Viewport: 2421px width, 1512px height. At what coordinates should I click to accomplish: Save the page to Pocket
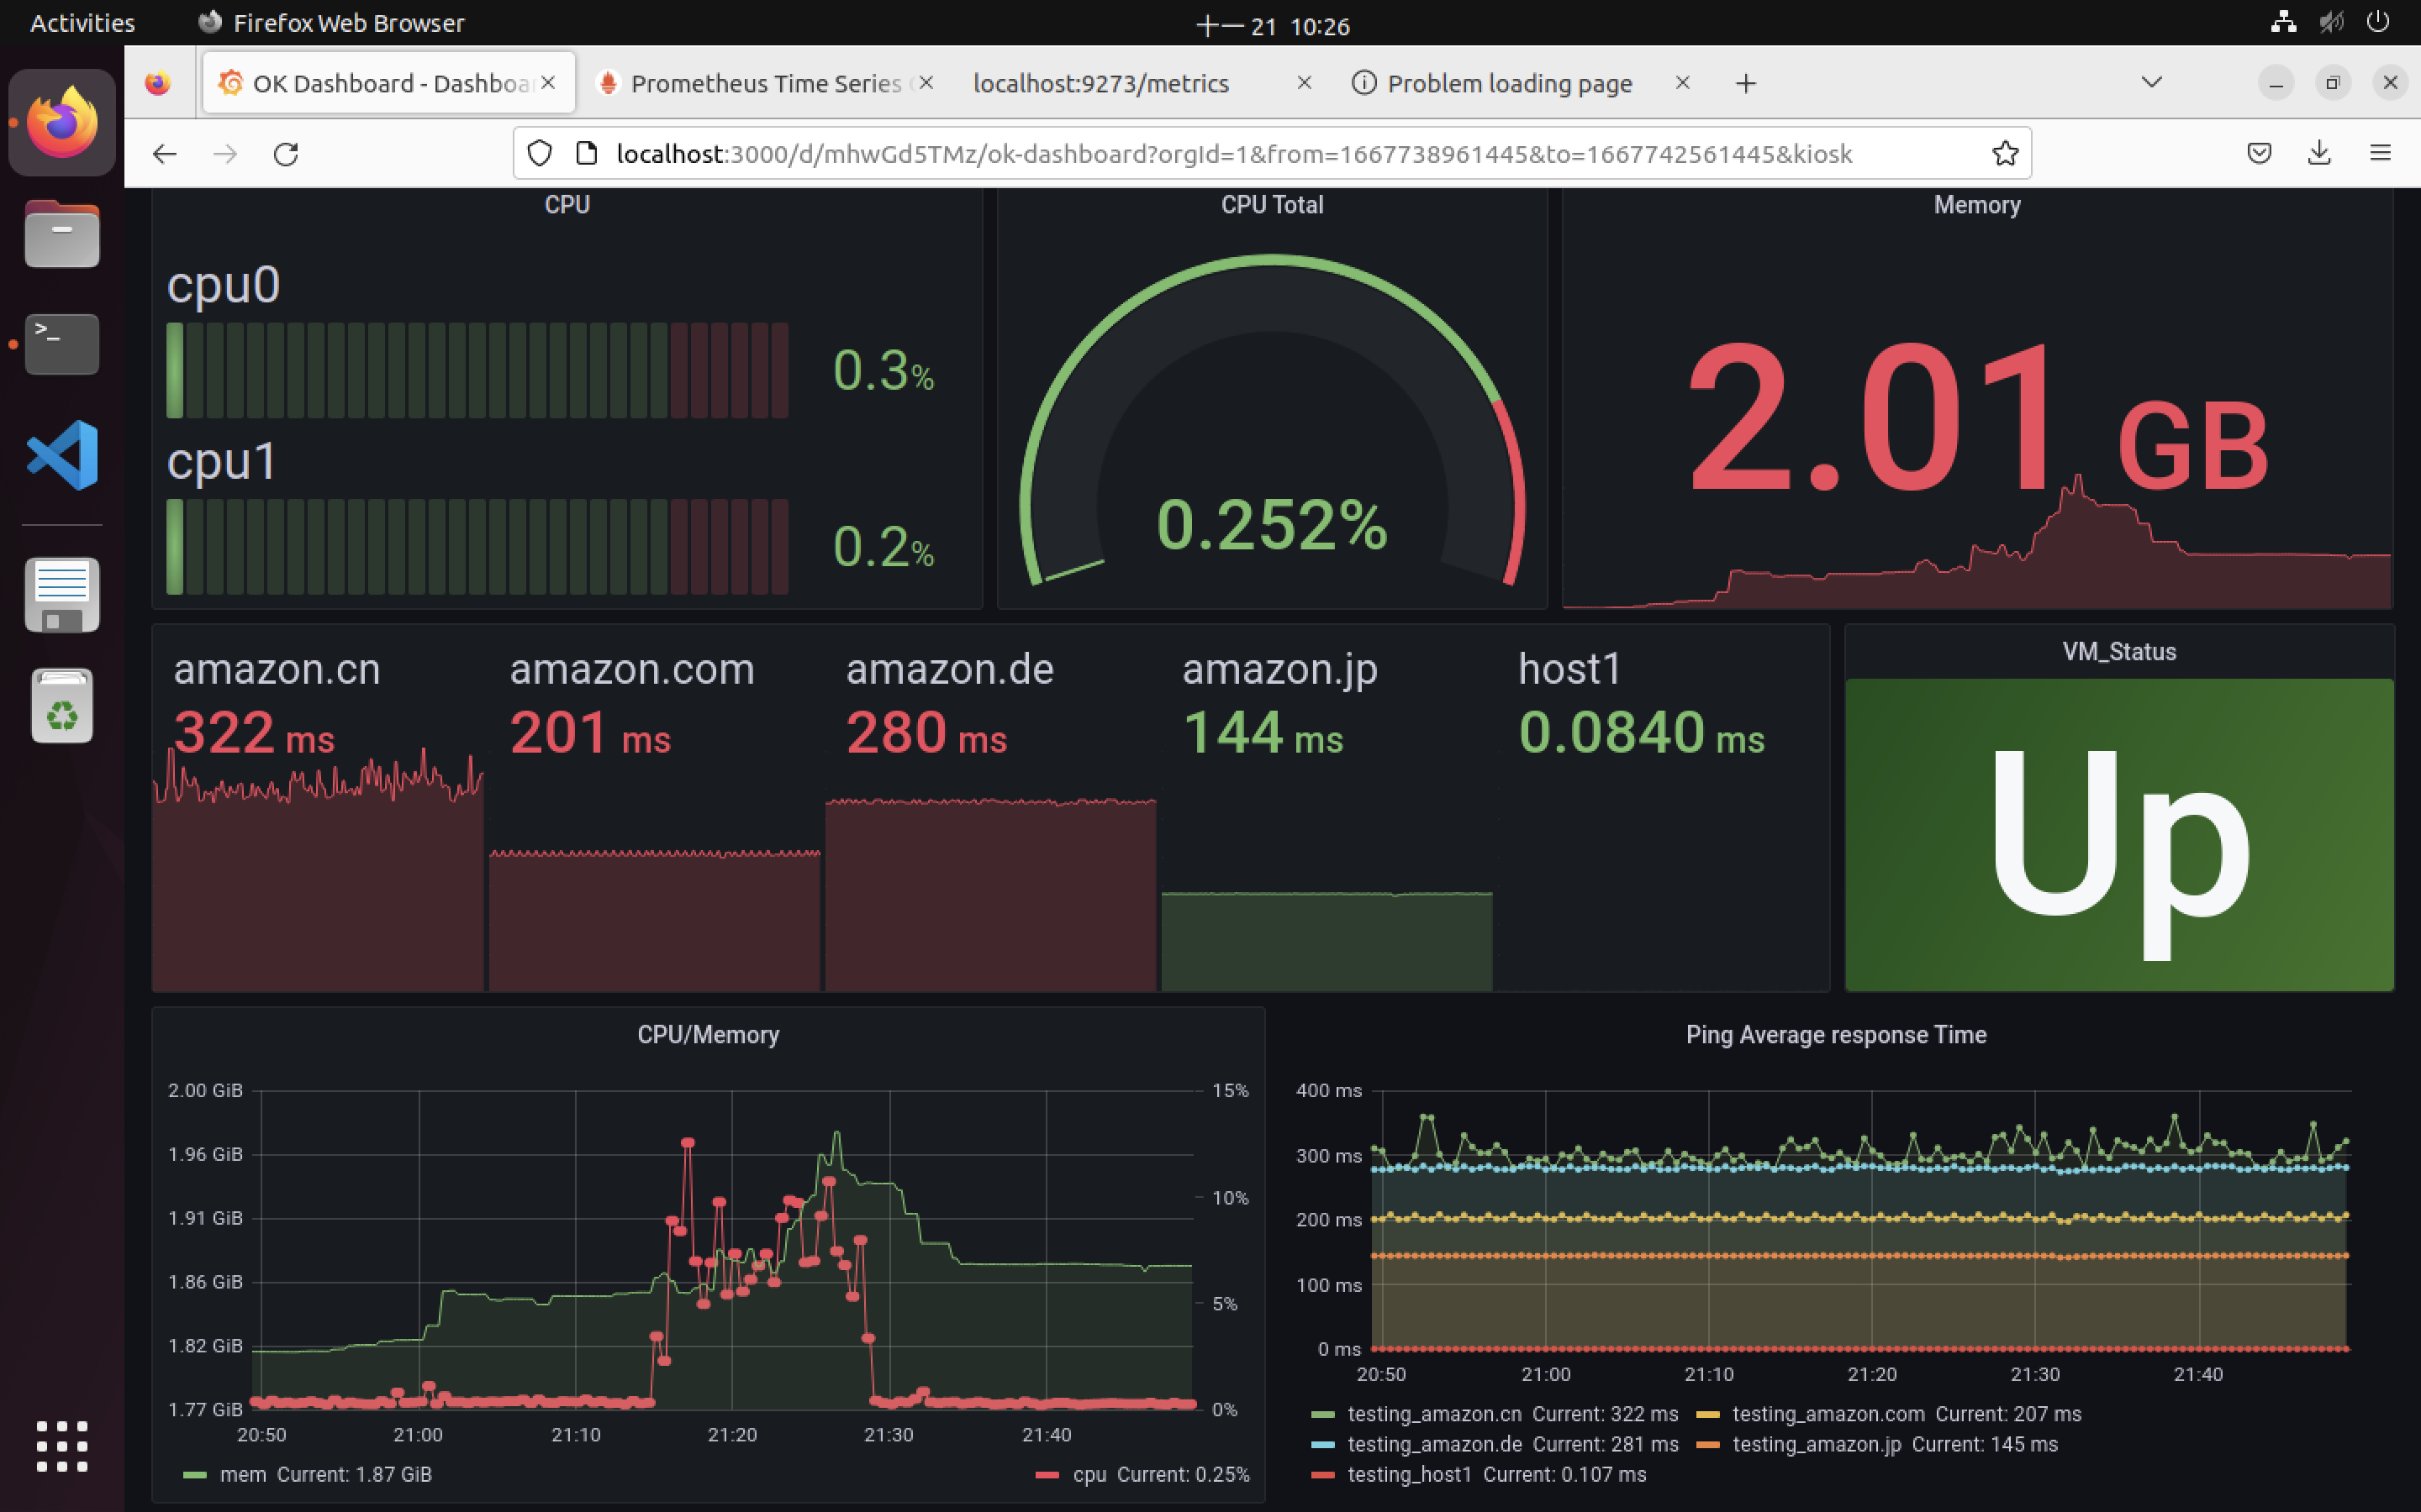coord(2259,153)
